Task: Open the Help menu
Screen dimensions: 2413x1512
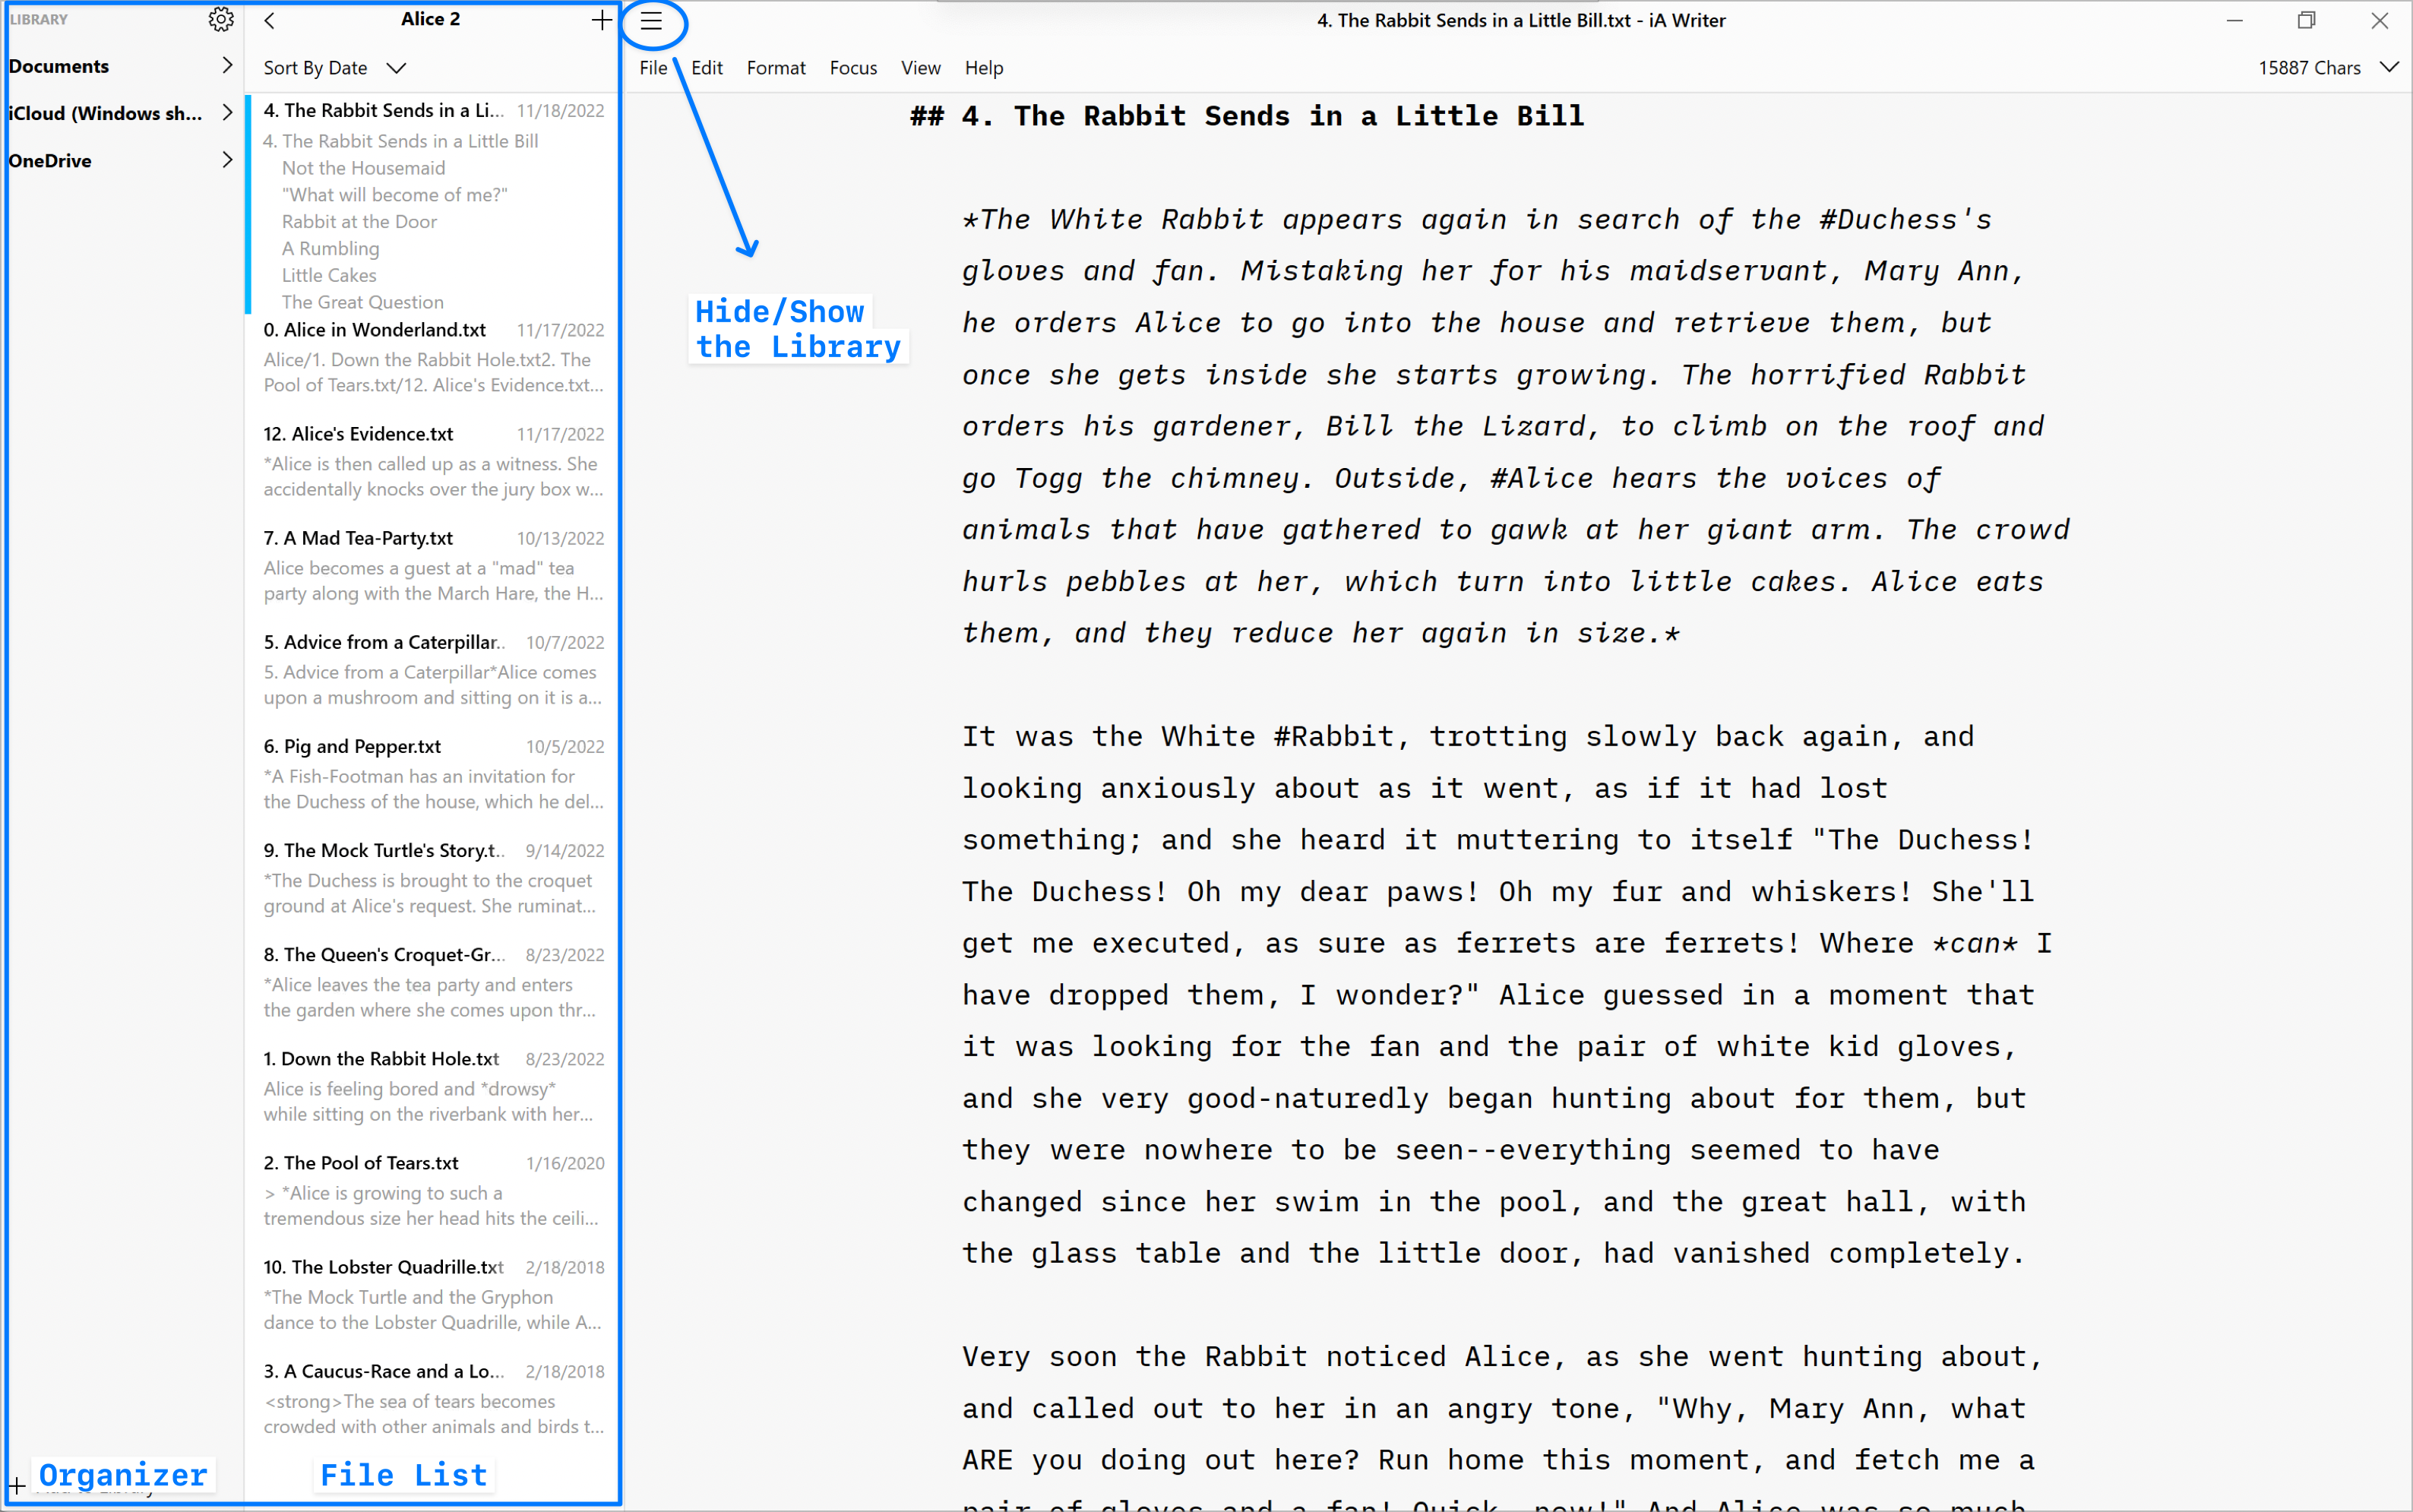Action: click(984, 68)
